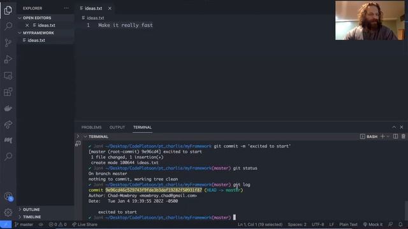Open errors and warnings count in status bar

pos(57,225)
